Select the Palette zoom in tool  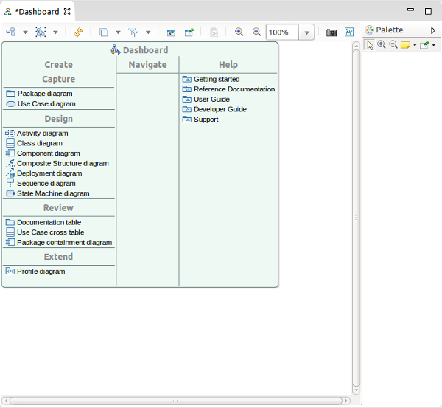pyautogui.click(x=382, y=45)
